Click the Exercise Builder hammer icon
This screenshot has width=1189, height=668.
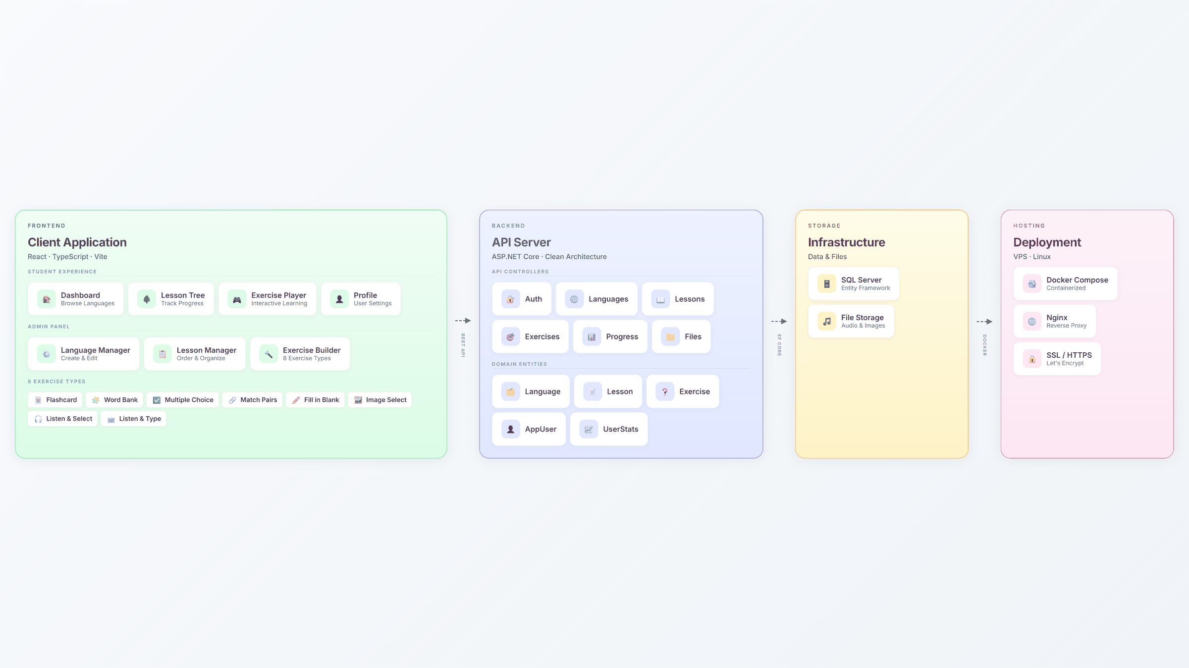click(269, 354)
